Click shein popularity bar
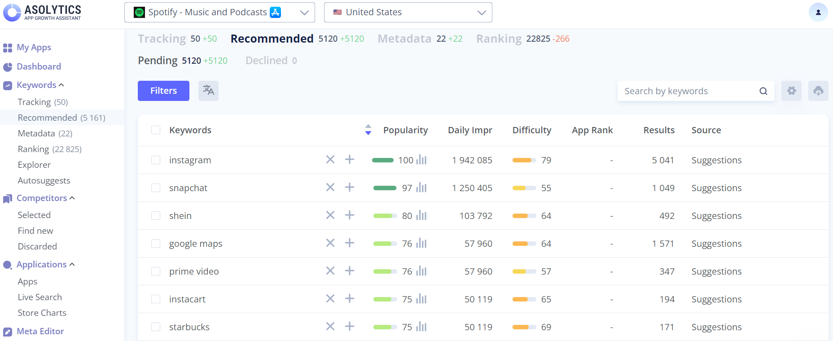The image size is (833, 341). coord(385,216)
